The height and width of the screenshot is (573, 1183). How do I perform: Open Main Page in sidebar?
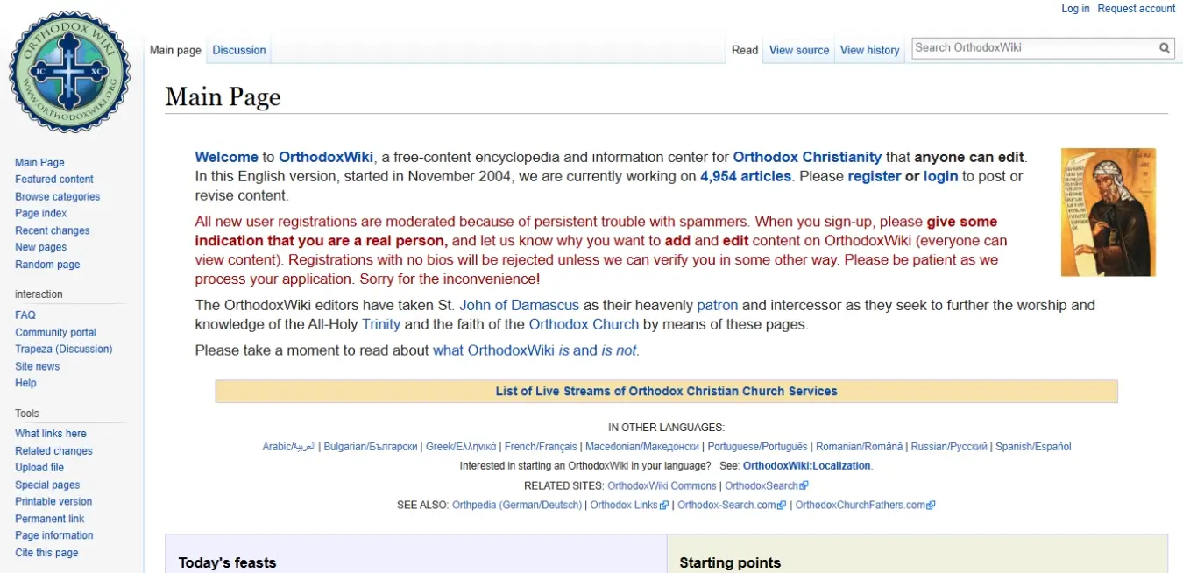(x=39, y=163)
